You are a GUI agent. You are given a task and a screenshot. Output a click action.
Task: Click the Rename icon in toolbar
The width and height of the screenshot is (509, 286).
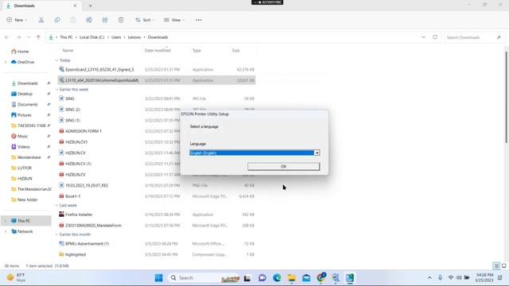point(89,20)
